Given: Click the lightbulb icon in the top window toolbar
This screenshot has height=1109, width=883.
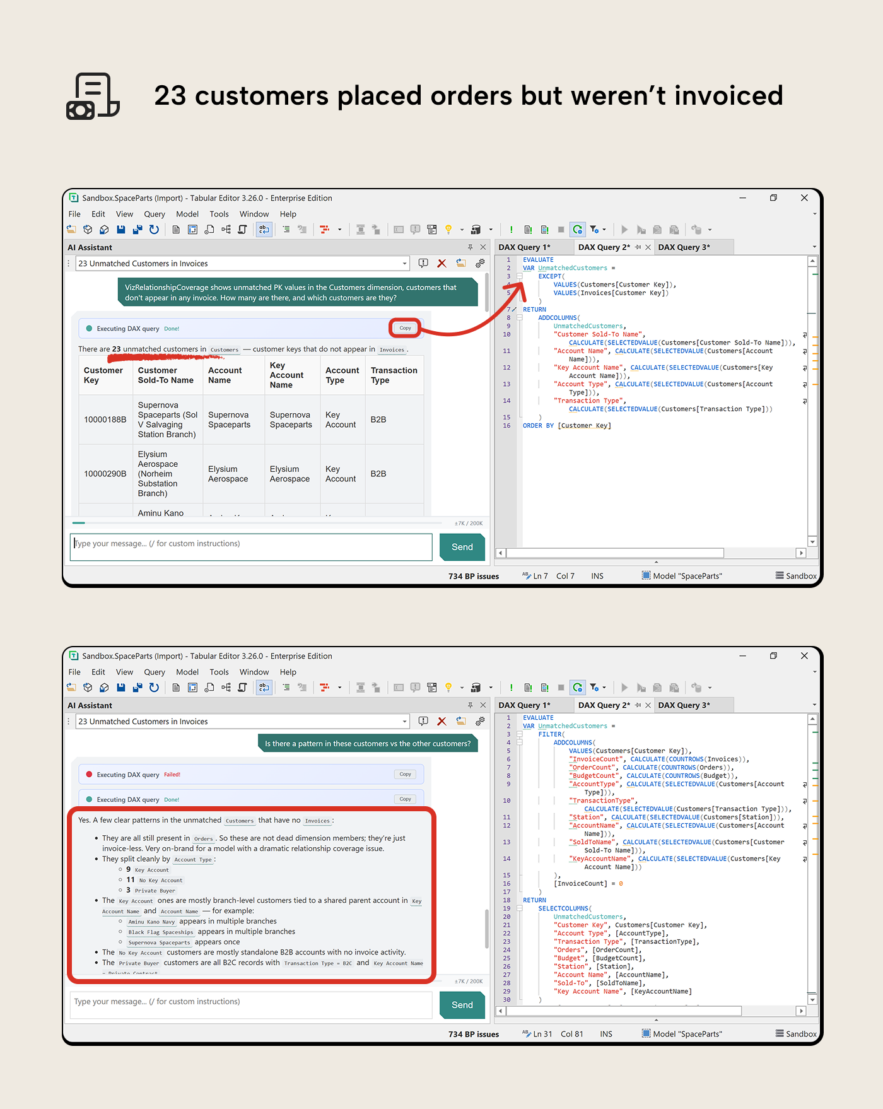Looking at the screenshot, I should pos(448,230).
